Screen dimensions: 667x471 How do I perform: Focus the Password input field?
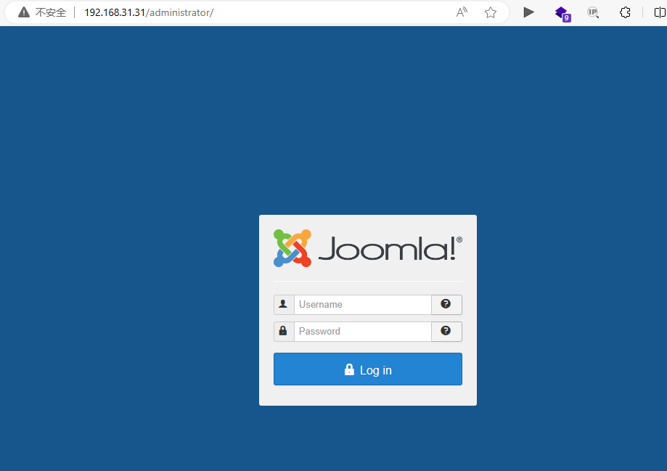[x=363, y=332]
